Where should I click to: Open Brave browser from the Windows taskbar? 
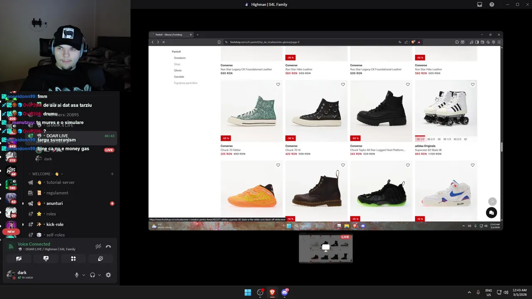point(272,292)
